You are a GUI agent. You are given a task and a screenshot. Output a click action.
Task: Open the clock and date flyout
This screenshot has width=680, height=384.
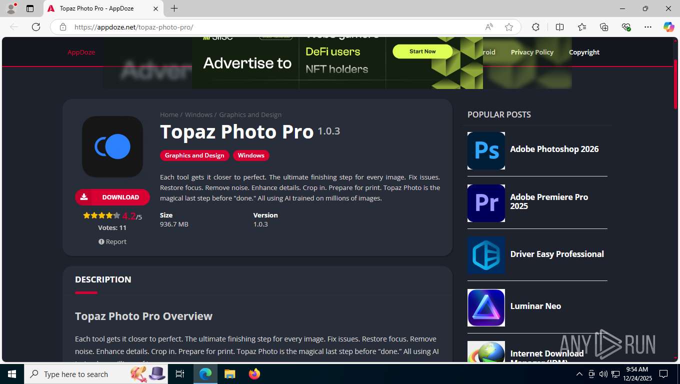[x=637, y=374]
